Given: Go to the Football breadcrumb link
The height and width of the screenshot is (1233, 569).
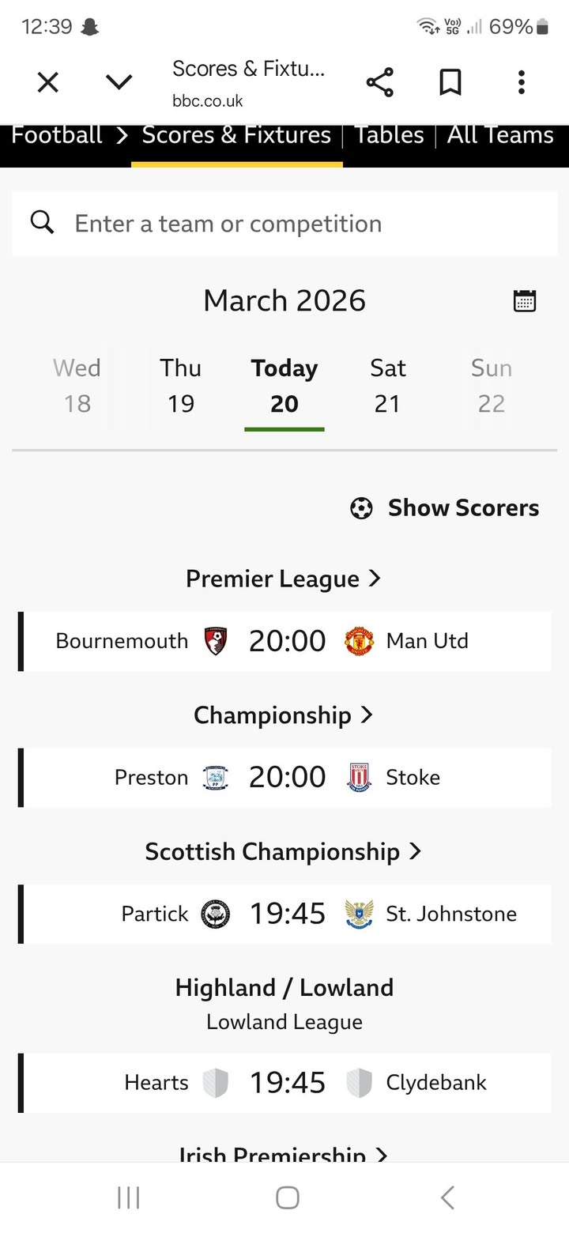Looking at the screenshot, I should tap(57, 135).
